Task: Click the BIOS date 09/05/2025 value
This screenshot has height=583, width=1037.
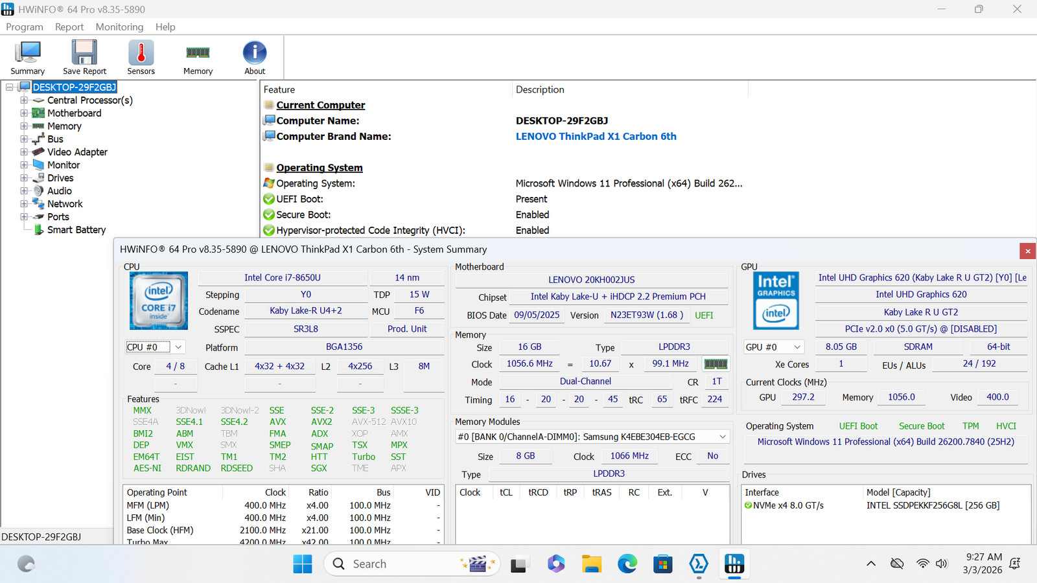Action: click(x=537, y=315)
